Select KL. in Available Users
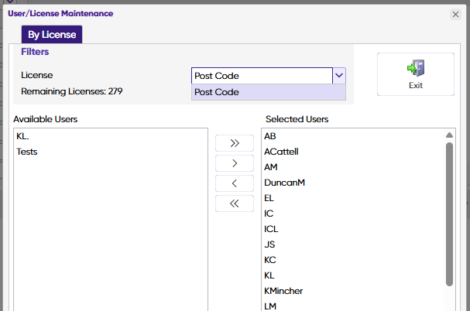The image size is (470, 311). click(x=23, y=136)
